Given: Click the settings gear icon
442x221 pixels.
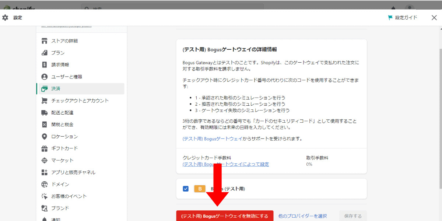Looking at the screenshot, I should coord(5,17).
